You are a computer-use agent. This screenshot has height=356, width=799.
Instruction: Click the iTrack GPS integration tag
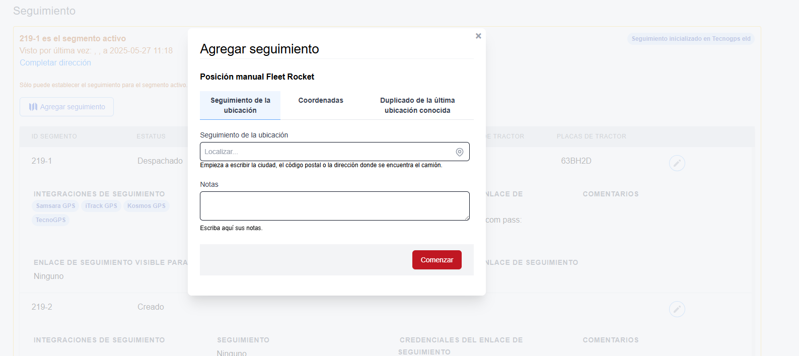click(101, 206)
